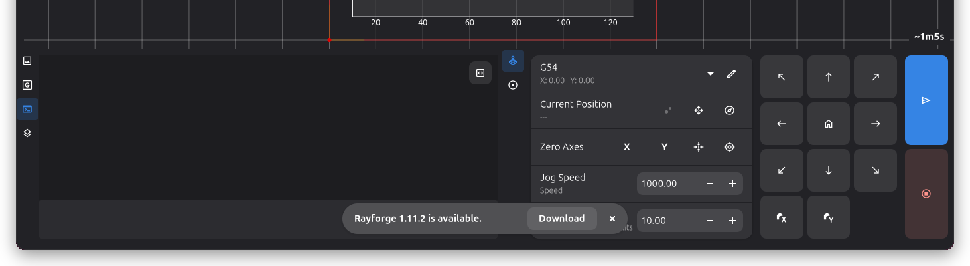Decrease the Jog Speed value

(710, 184)
